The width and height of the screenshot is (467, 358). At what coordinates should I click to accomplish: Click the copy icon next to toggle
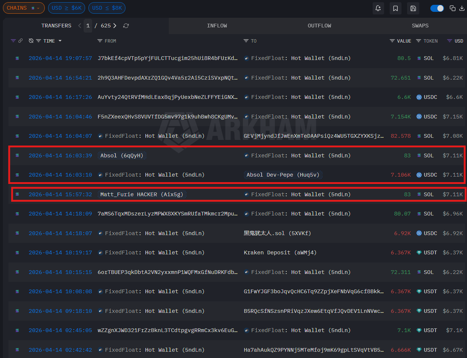pyautogui.click(x=453, y=8)
